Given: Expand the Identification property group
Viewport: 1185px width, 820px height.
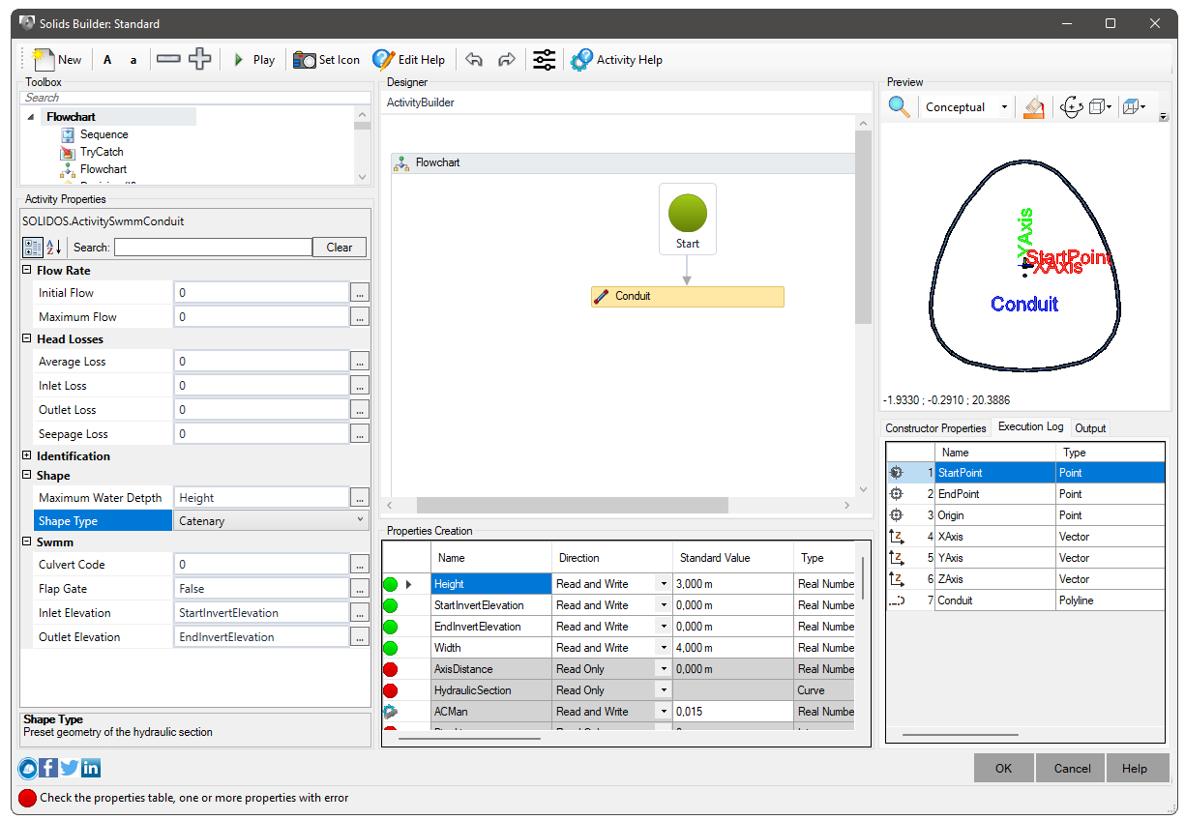Looking at the screenshot, I should (x=27, y=456).
